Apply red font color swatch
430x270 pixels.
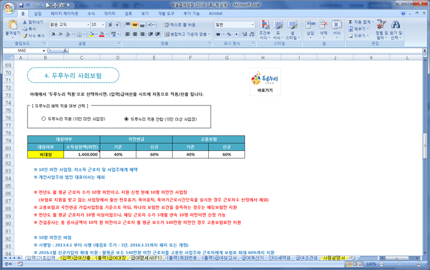(102, 34)
